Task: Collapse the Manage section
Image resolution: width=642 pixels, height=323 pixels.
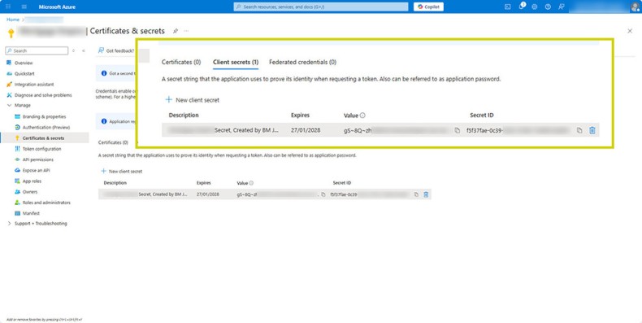Action: (x=10, y=105)
